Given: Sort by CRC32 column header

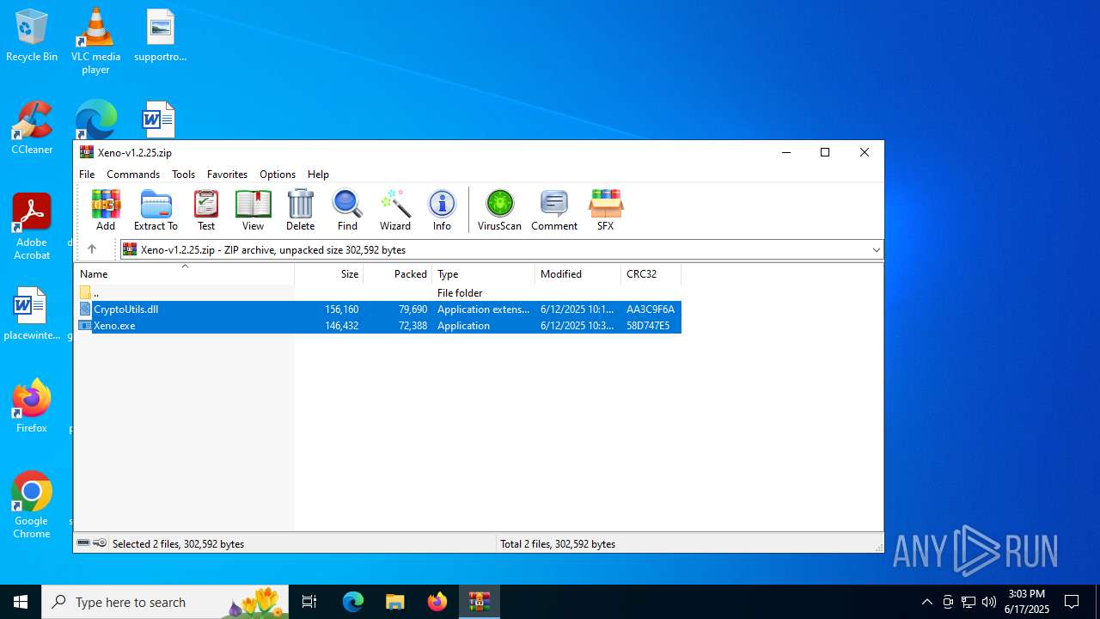Looking at the screenshot, I should (x=651, y=273).
